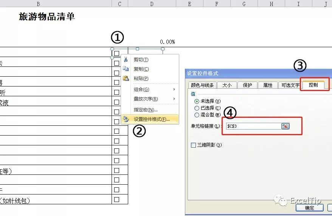Viewport: 332px width, 216px height.
Task: Select column E header
Action: (x=189, y=4)
